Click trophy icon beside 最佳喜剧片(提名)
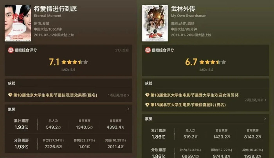Image resolution: width=274 pixels, height=158 pixels. point(147,105)
